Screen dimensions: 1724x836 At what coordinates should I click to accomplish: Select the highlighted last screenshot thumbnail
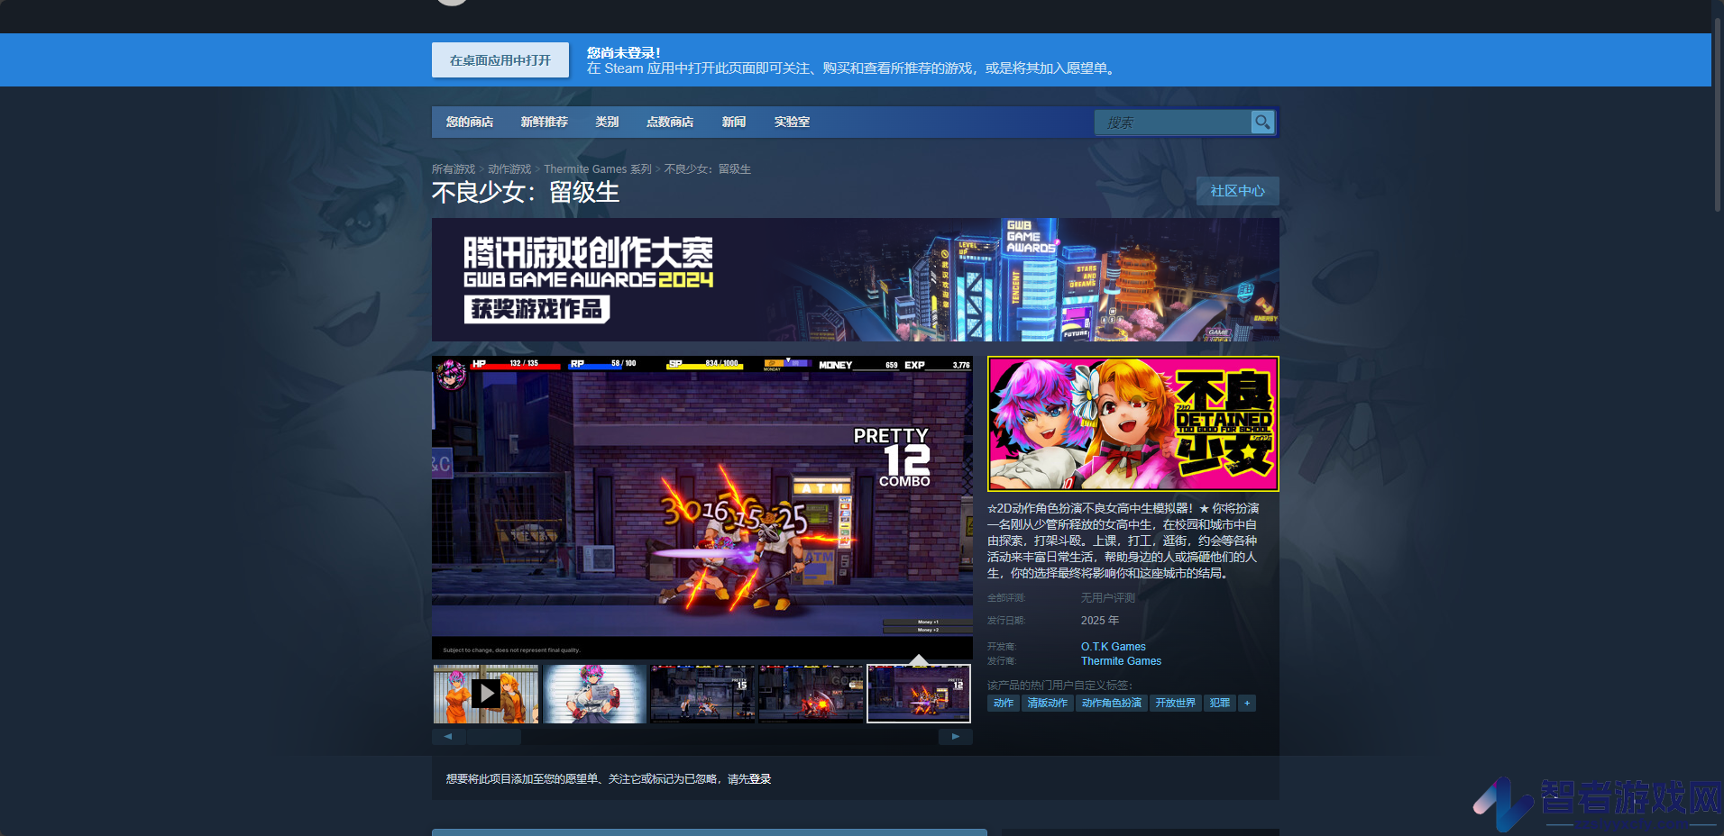pos(919,694)
